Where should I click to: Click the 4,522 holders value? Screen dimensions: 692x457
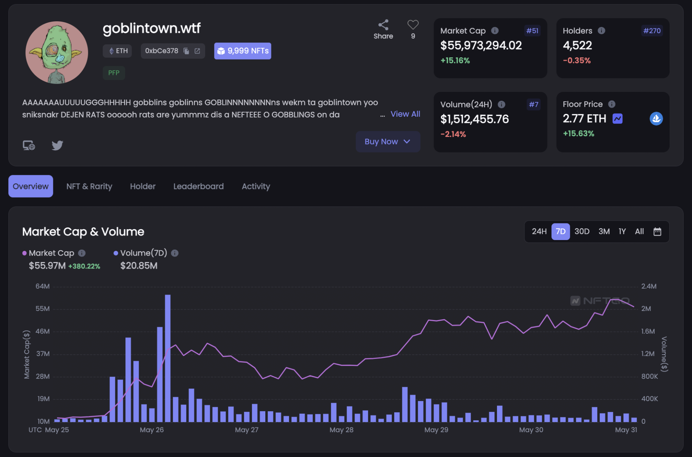coord(577,45)
